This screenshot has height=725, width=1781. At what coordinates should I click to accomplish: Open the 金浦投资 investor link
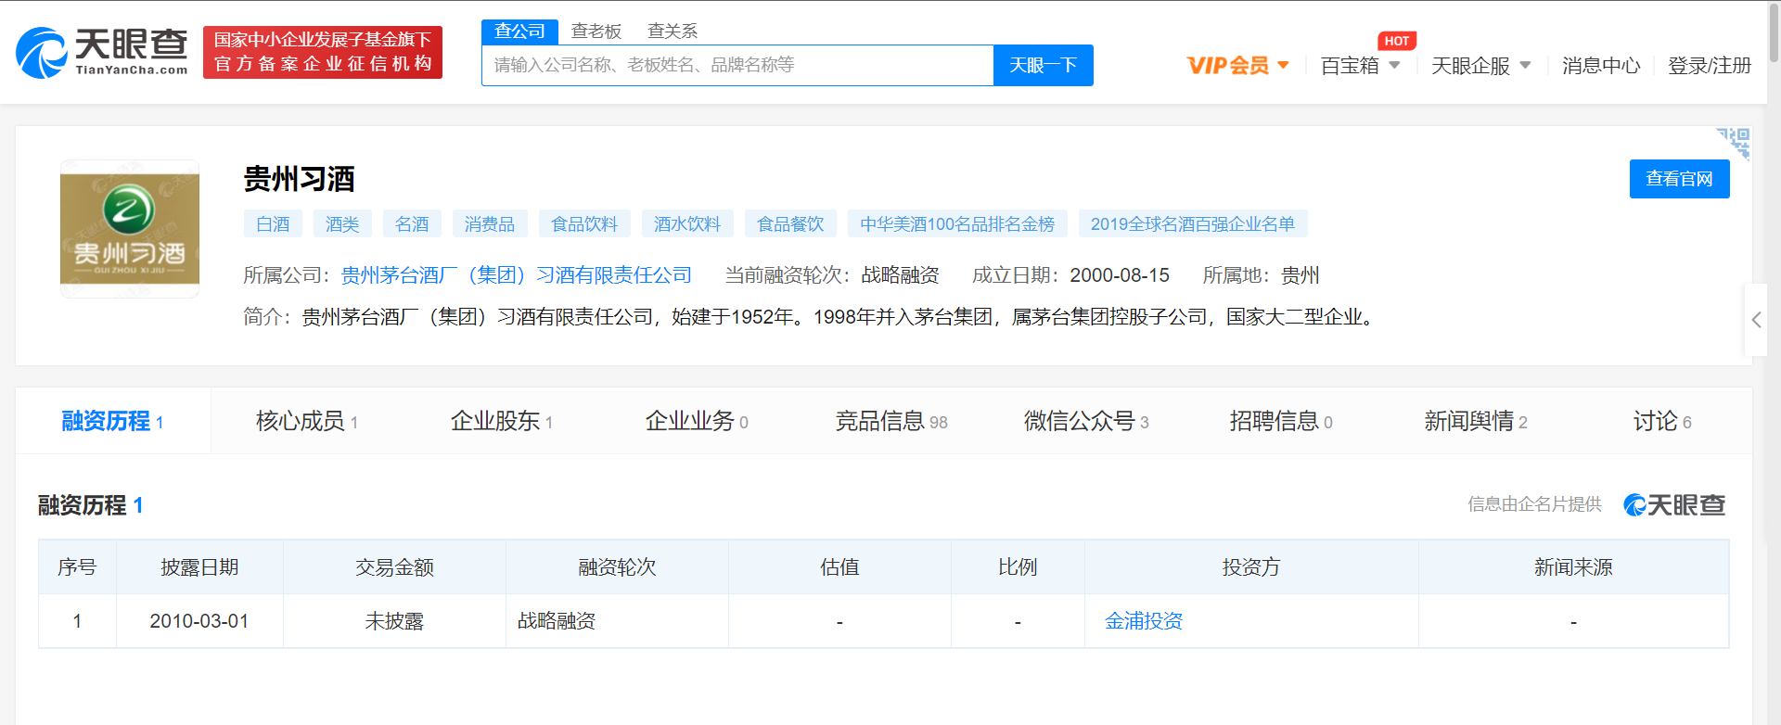[1144, 621]
